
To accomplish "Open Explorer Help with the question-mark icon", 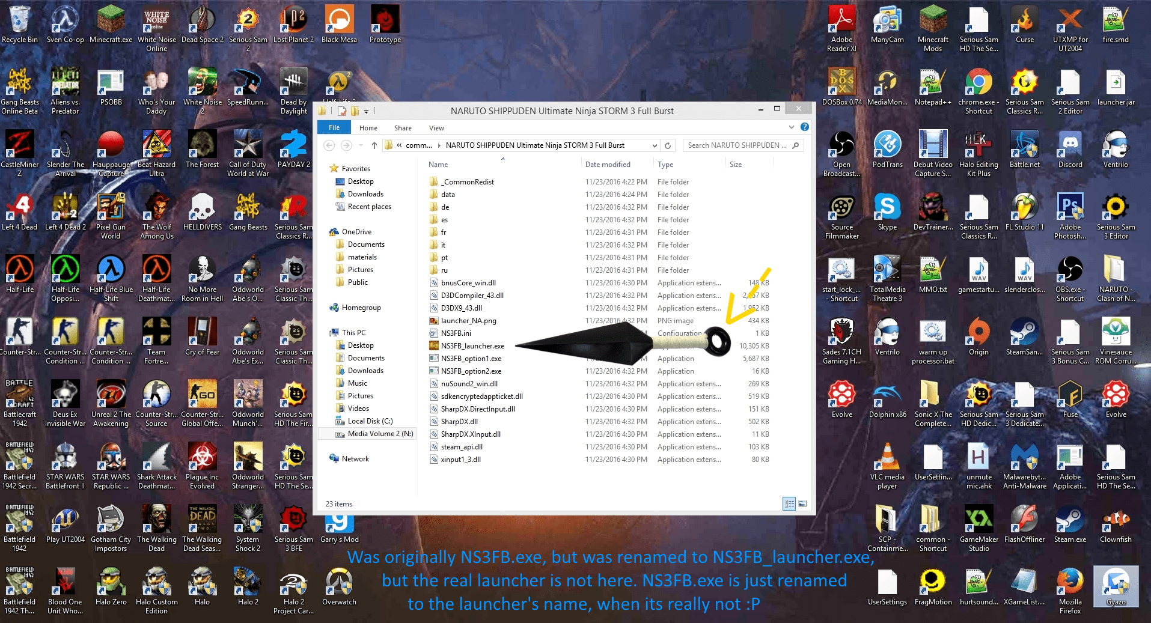I will click(805, 127).
